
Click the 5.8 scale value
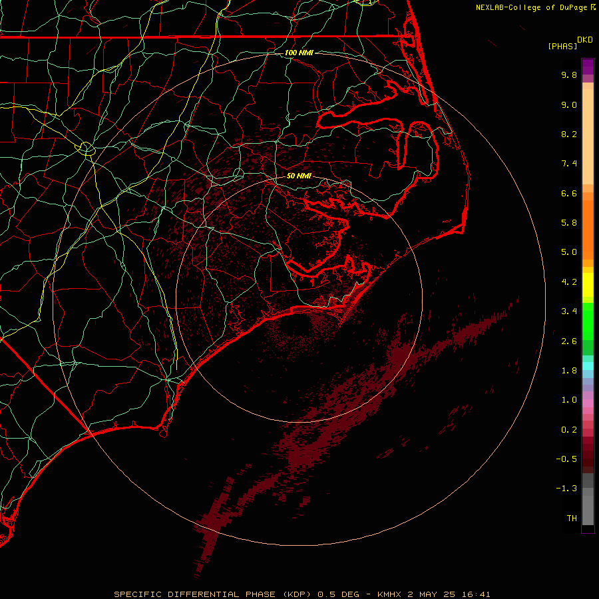click(x=569, y=223)
